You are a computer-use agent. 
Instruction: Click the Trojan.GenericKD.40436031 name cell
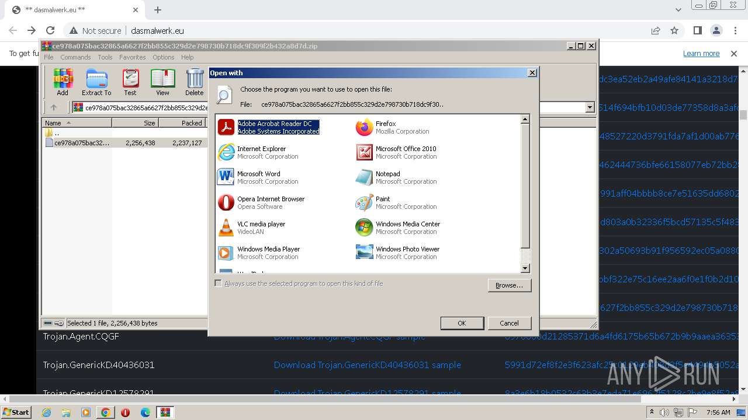(99, 365)
